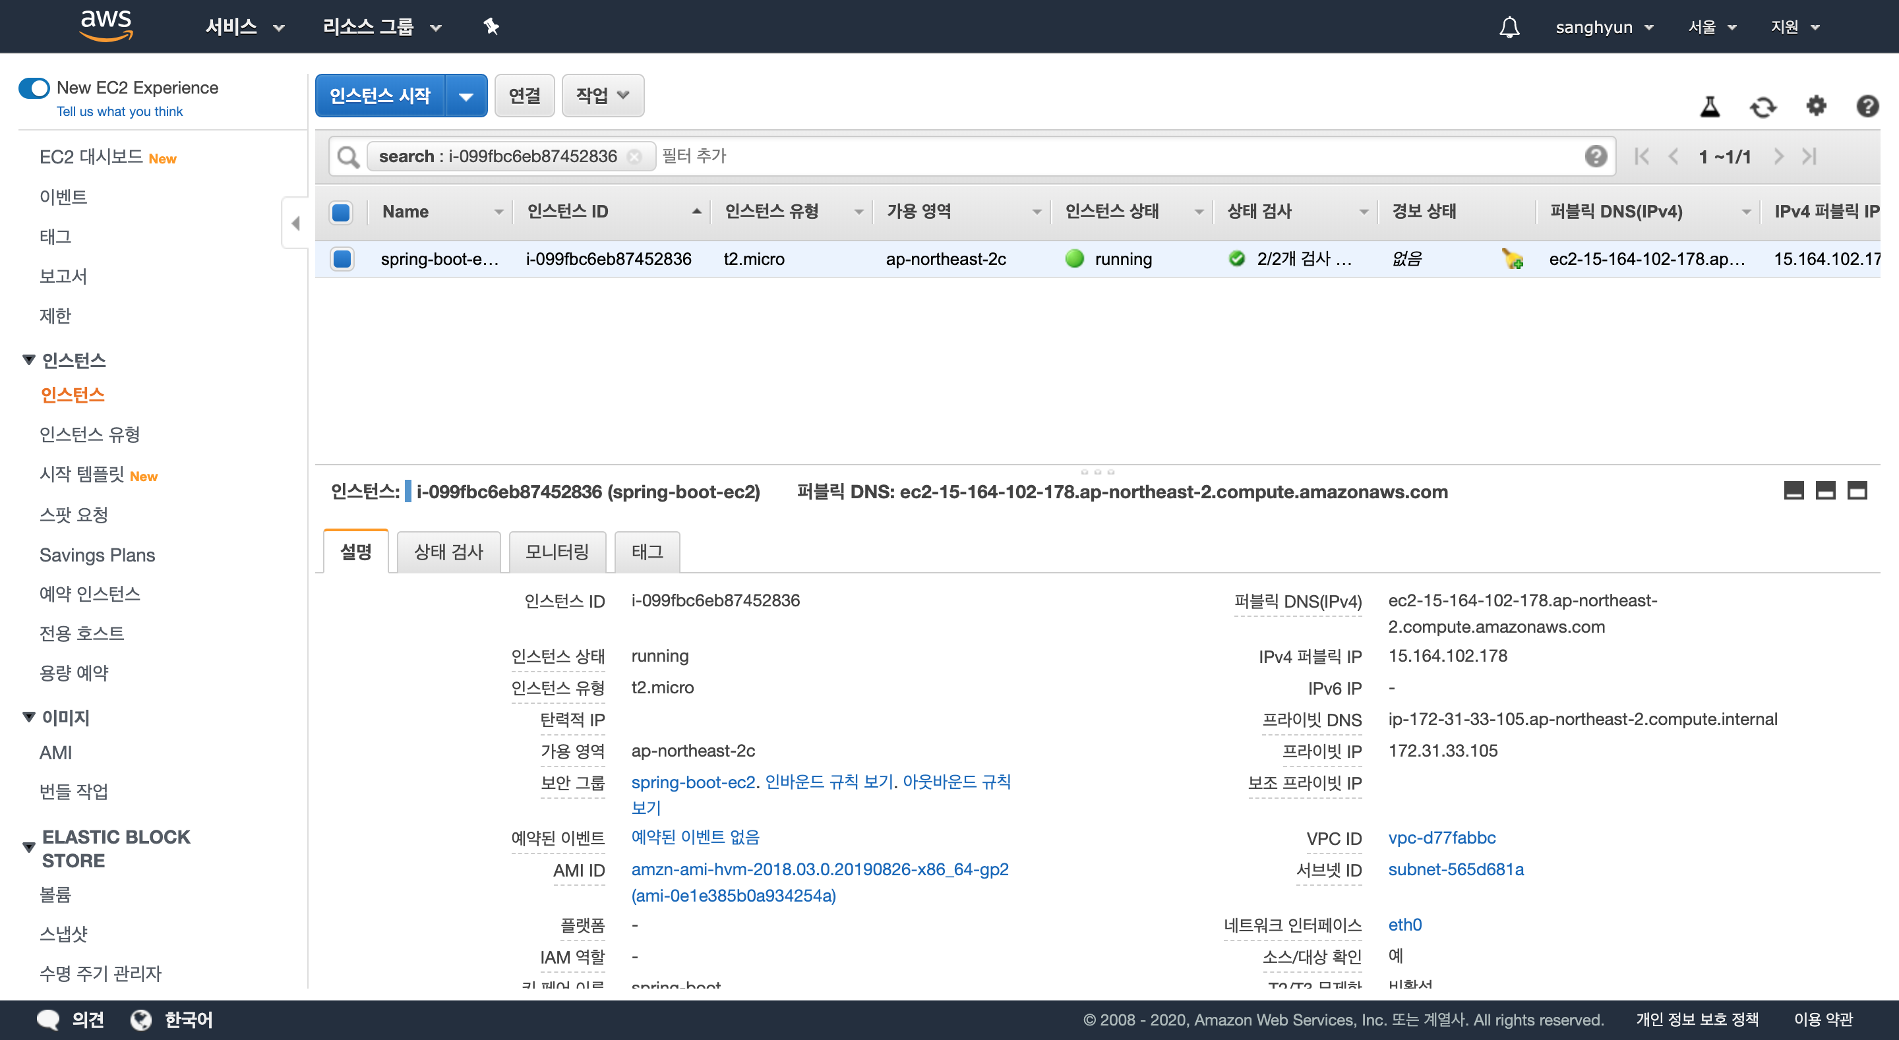This screenshot has height=1040, width=1899.
Task: Switch to the 모니터링 tab
Action: 557,552
